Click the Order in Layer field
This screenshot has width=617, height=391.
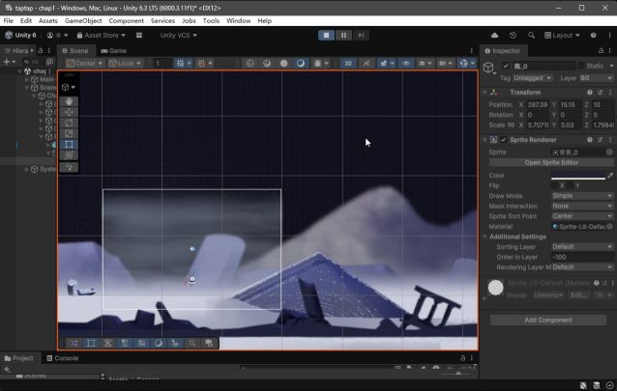coord(582,258)
